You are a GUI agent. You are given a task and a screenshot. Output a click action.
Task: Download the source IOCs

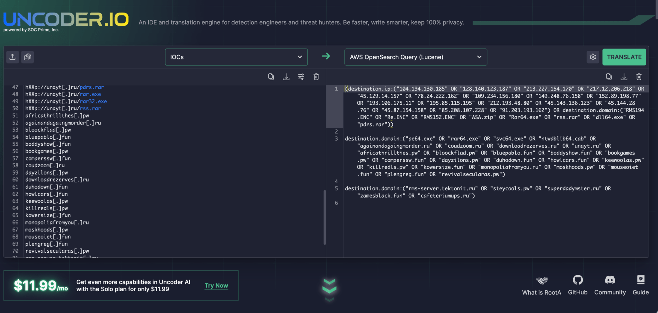tap(286, 77)
